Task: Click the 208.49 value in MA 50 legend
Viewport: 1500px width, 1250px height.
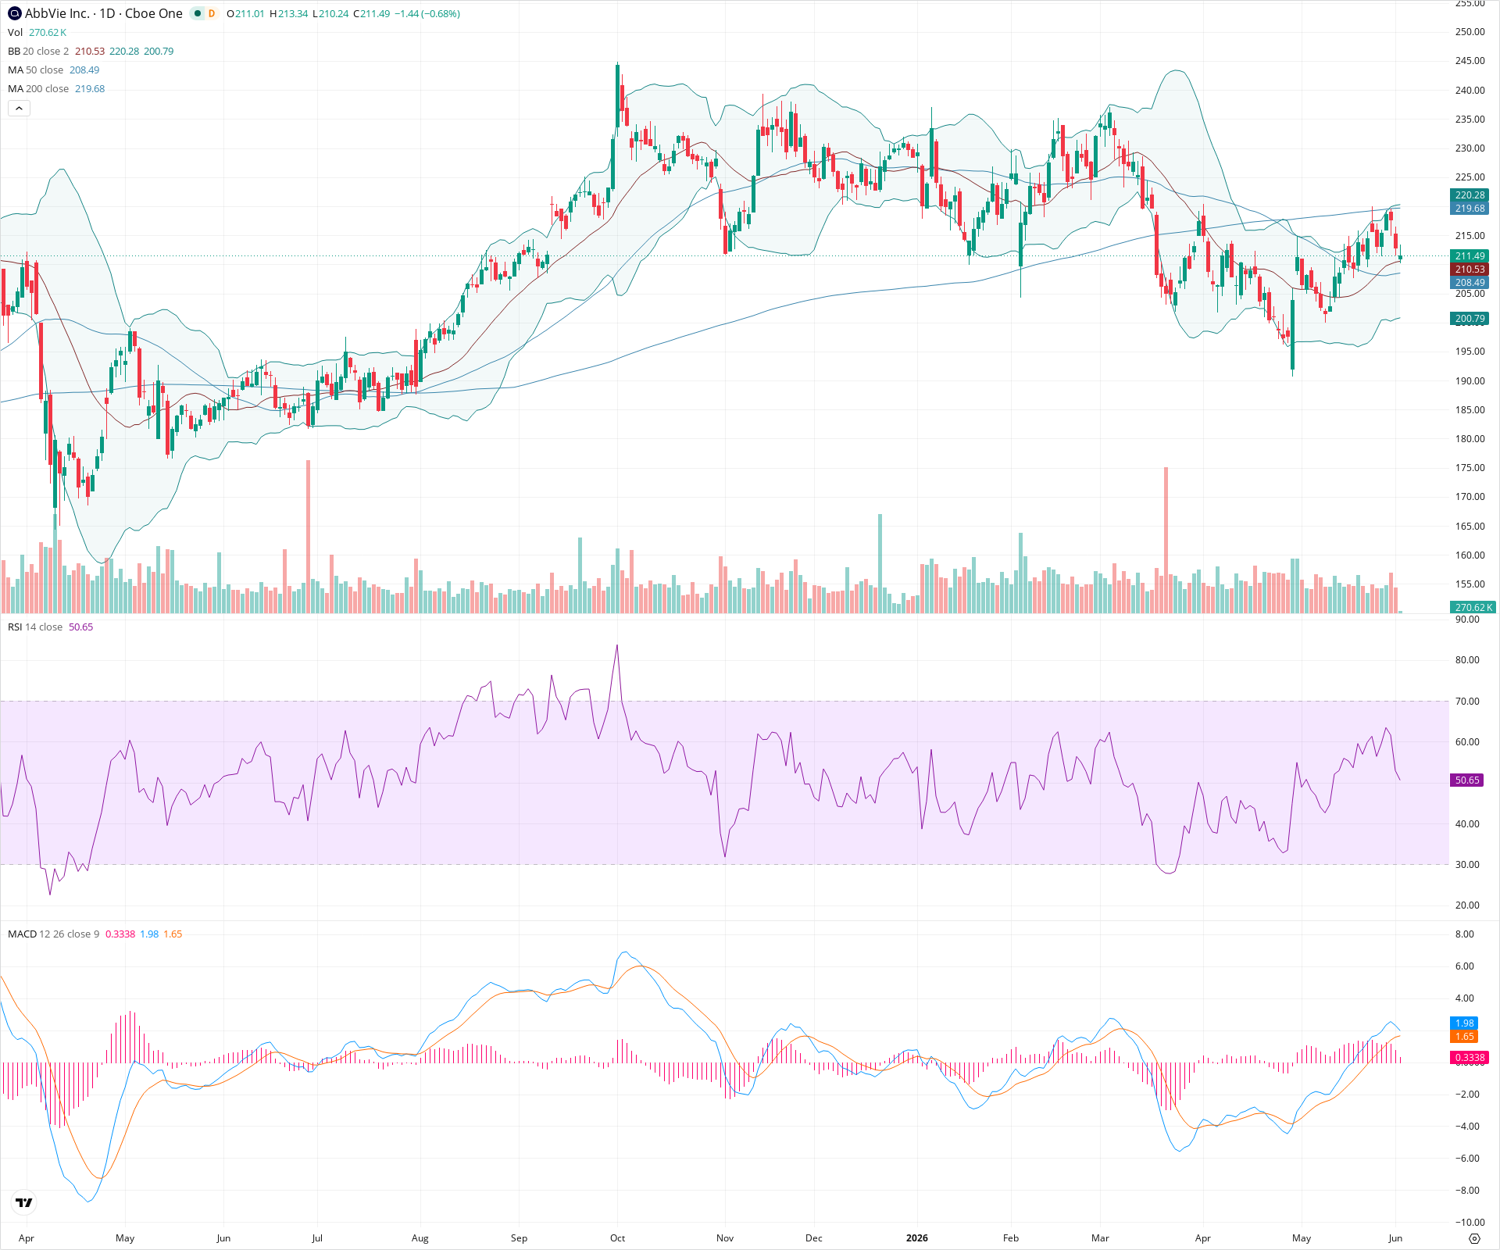Action: pos(84,70)
